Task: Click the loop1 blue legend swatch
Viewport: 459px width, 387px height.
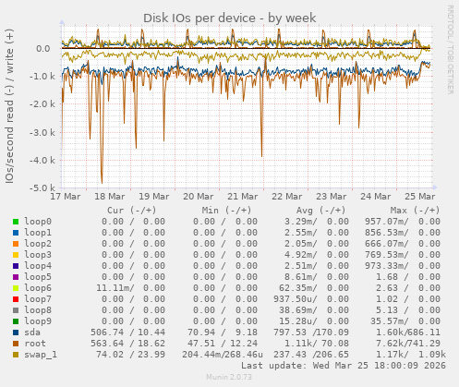Action: (x=16, y=233)
